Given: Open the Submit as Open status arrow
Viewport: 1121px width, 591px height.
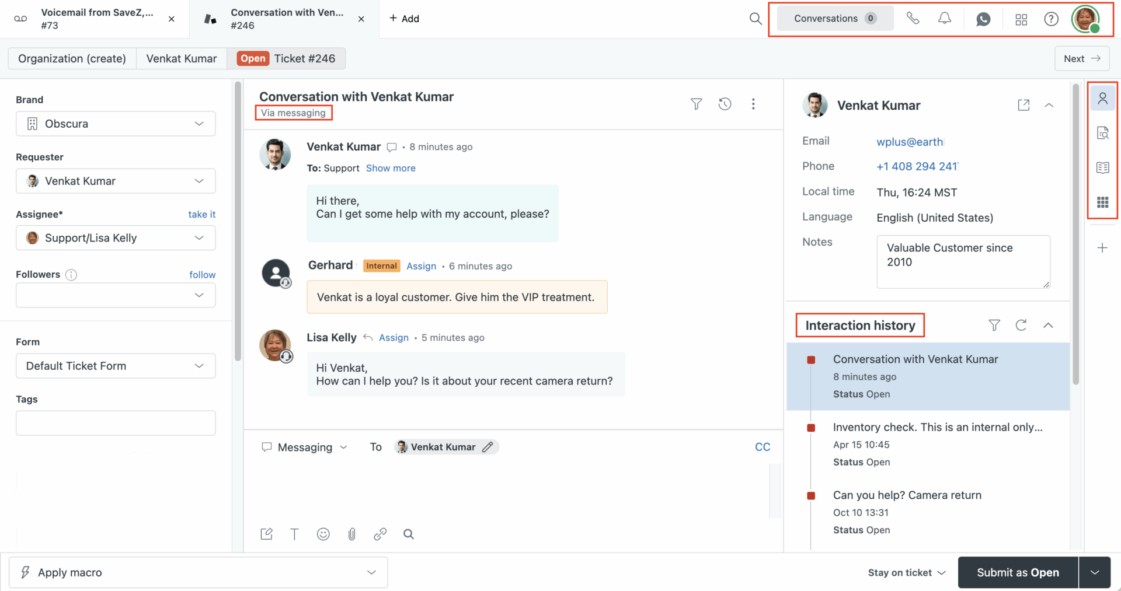Looking at the screenshot, I should [1095, 572].
